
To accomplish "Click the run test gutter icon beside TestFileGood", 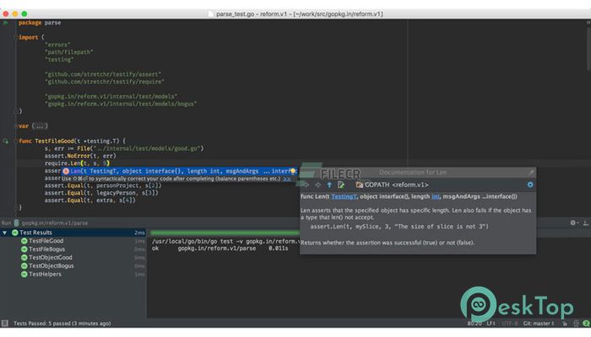I will [x=6, y=142].
